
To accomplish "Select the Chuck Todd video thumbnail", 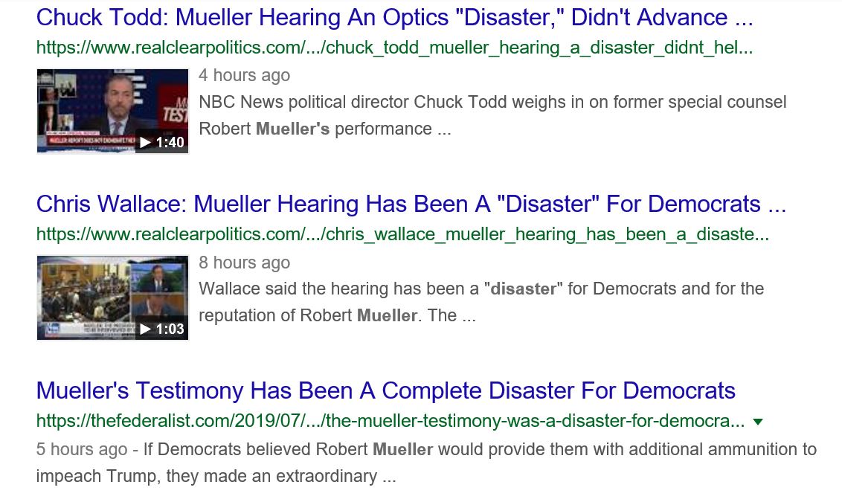I will coord(112,111).
